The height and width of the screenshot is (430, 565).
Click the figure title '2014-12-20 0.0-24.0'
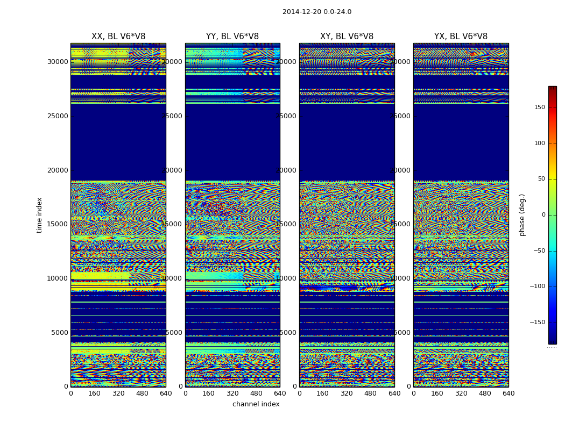tap(317, 12)
